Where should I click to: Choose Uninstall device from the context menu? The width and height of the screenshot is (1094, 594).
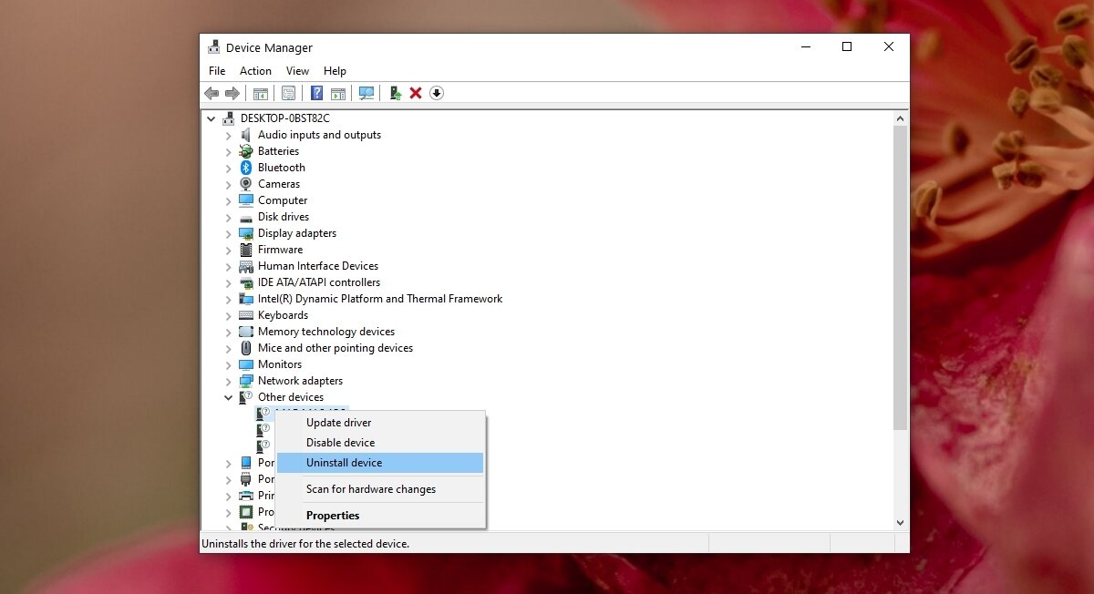pos(345,462)
